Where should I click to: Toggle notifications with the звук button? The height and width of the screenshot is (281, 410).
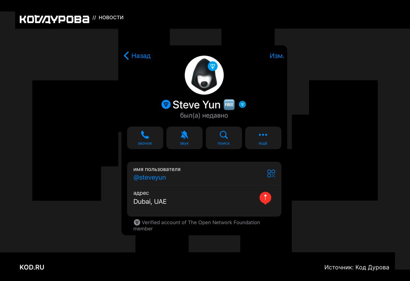(x=184, y=138)
